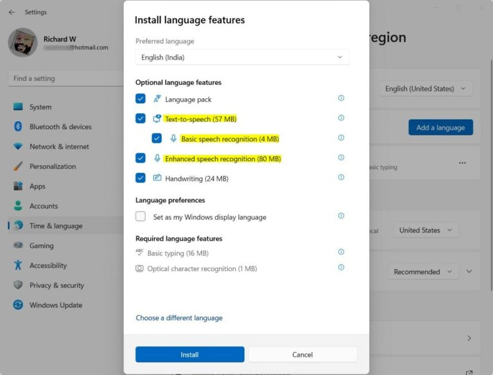Select the Time & language globe icon
This screenshot has height=375, width=493.
click(x=18, y=225)
